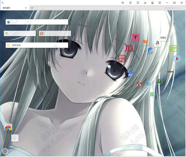The height and width of the screenshot is (157, 186).
Task: Open a new tab with plus button
Action: pyautogui.click(x=32, y=8)
